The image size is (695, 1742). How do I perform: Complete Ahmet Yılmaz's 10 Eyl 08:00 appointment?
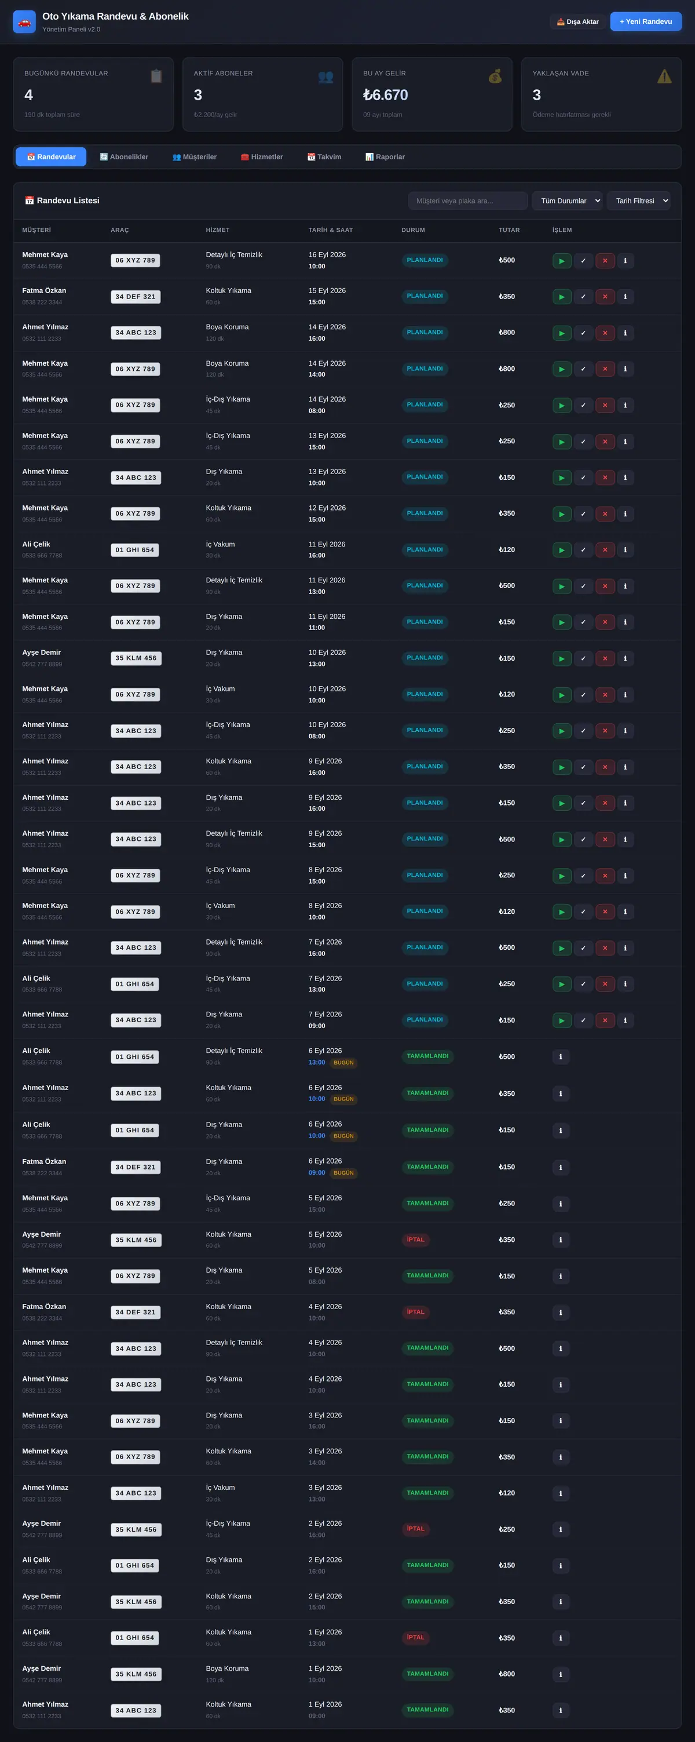[583, 731]
